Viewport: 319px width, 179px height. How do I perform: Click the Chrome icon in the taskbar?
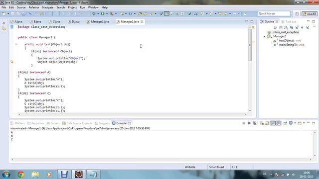[x=20, y=175]
